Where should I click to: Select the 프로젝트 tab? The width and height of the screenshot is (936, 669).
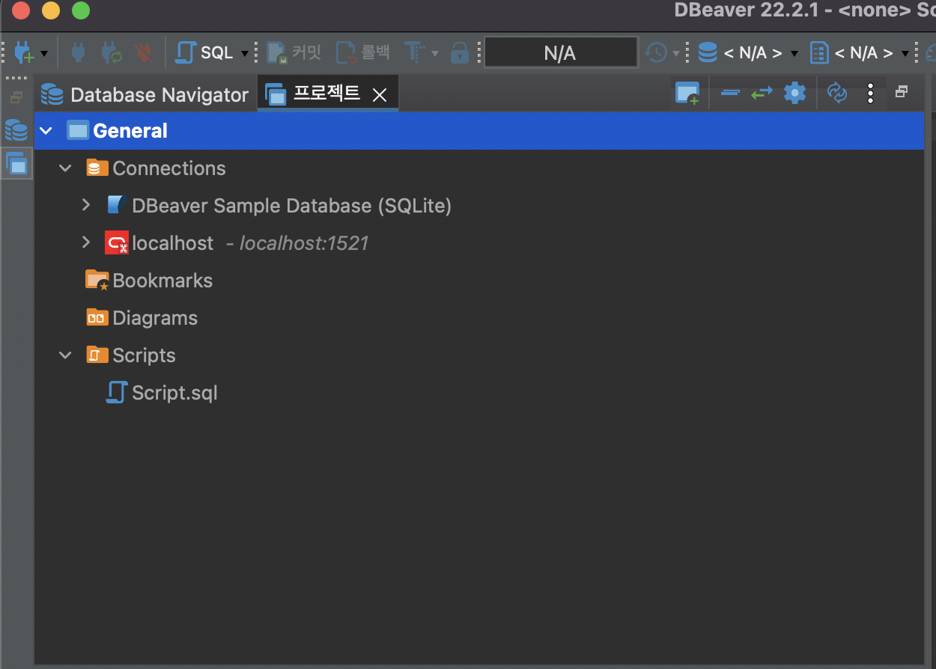(x=326, y=94)
